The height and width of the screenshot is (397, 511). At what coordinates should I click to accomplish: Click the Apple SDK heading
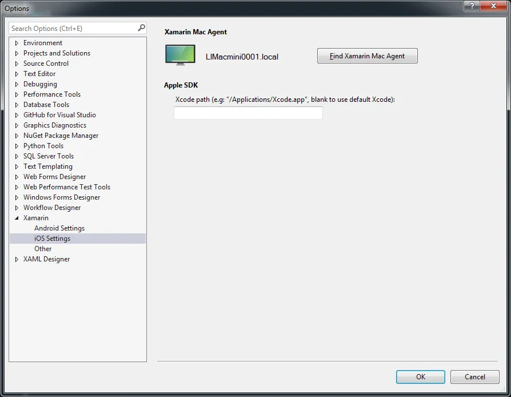pos(181,85)
